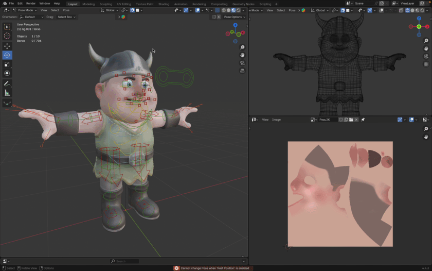Open the Render menu
432x271 pixels.
coord(31,4)
